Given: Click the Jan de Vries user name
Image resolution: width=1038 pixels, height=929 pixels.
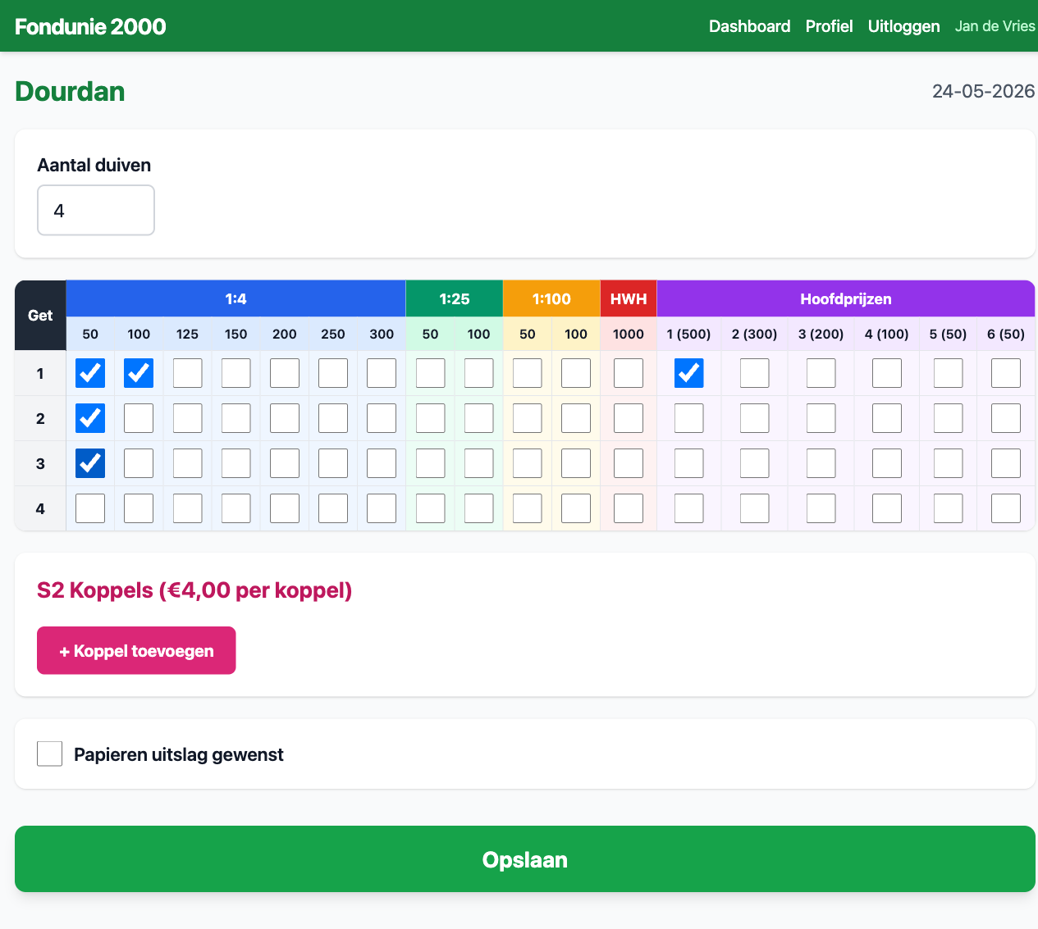Looking at the screenshot, I should coord(995,26).
